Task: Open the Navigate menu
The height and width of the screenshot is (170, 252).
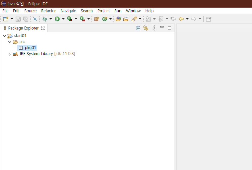Action: point(68,11)
